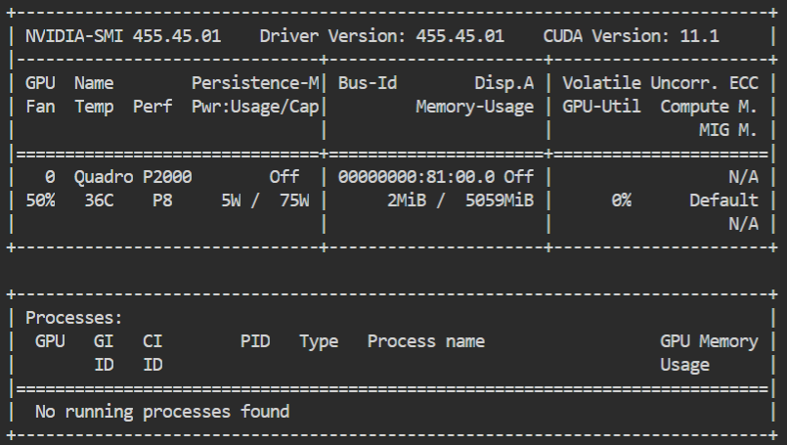Image resolution: width=787 pixels, height=445 pixels.
Task: Select the No running processes found line
Action: (162, 412)
